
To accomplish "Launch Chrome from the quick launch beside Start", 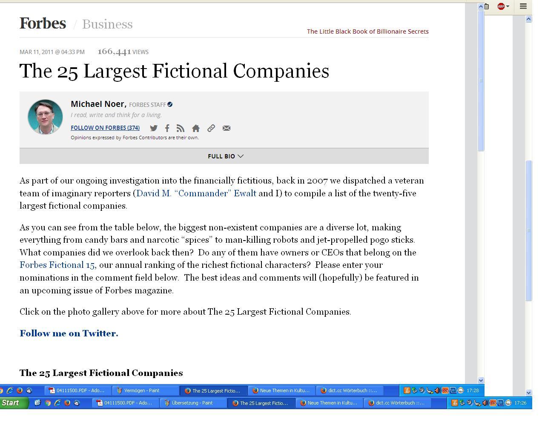I will click(48, 403).
